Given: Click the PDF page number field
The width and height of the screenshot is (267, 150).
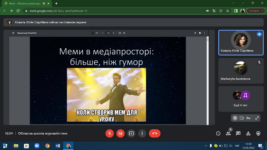Looking at the screenshot, I should click(93, 33).
